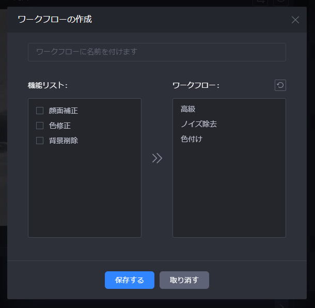
Task: Click empty space in the ワークフロー panel
Action: click(x=229, y=196)
